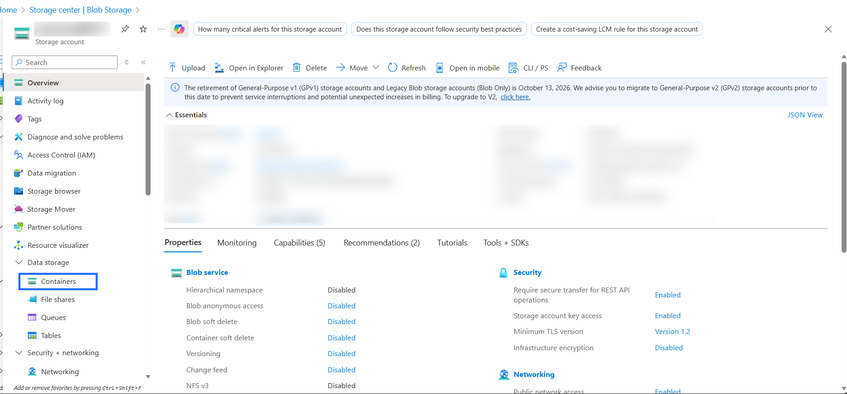Open the Recommendations (2) tab
This screenshot has width=847, height=394.
tap(382, 243)
